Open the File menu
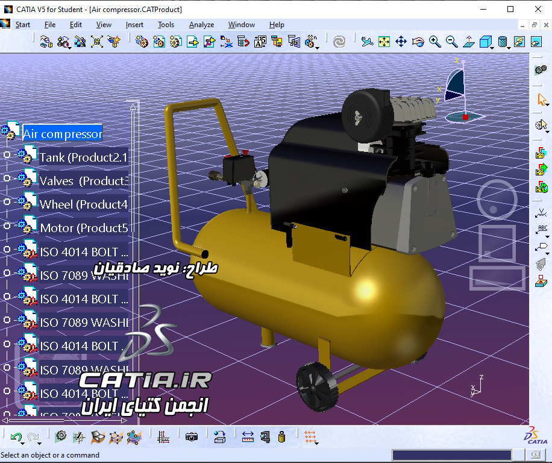The image size is (552, 463). tap(50, 25)
